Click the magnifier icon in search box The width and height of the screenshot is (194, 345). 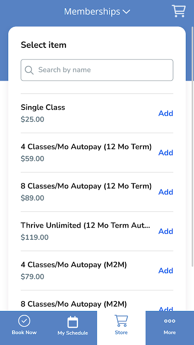tap(29, 70)
